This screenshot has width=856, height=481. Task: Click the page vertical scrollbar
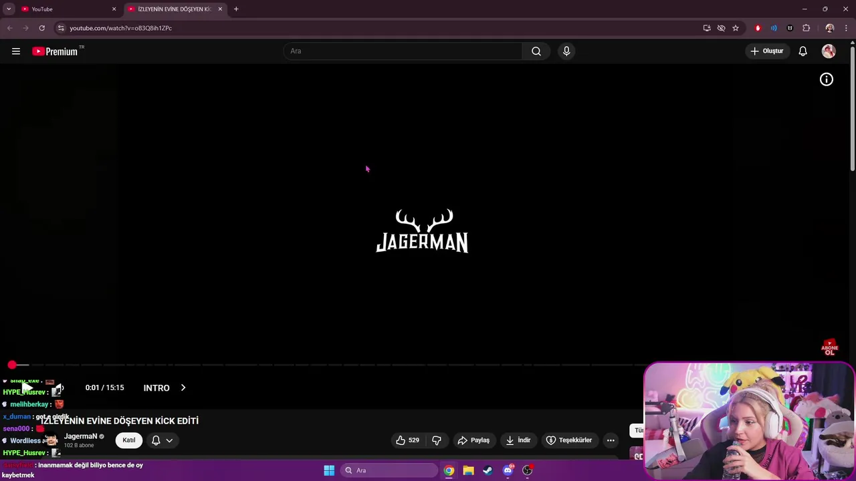click(852, 107)
